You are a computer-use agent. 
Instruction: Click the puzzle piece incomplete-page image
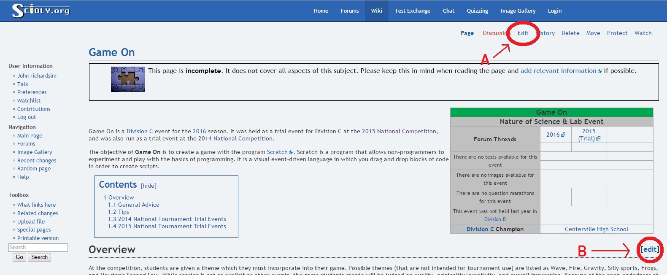pos(127,79)
